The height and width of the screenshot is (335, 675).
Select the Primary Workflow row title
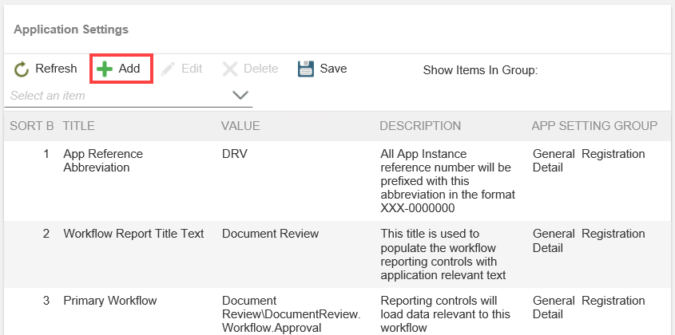[x=109, y=301]
